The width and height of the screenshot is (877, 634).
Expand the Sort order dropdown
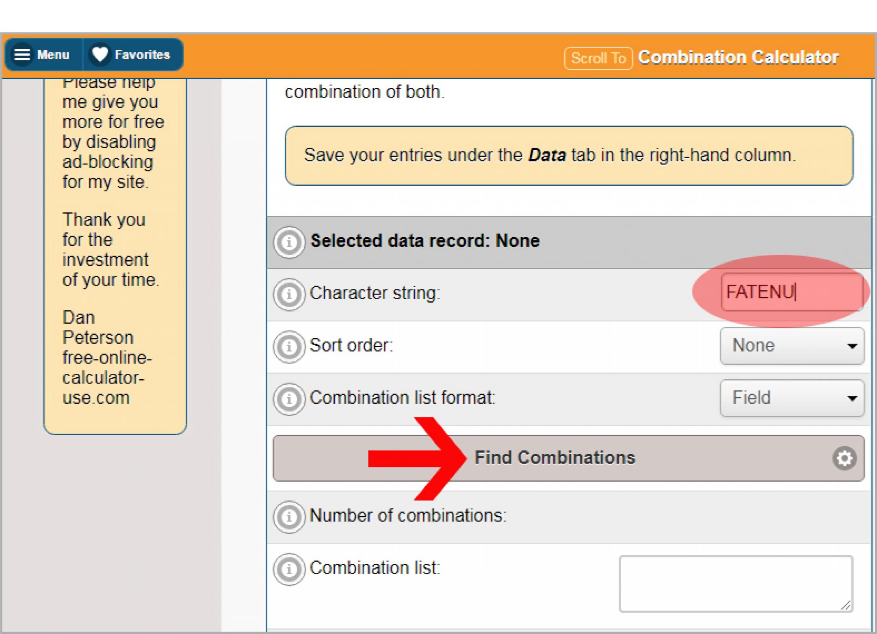tap(792, 346)
